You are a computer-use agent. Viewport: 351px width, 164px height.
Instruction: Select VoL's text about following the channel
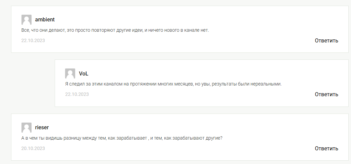[x=173, y=84]
